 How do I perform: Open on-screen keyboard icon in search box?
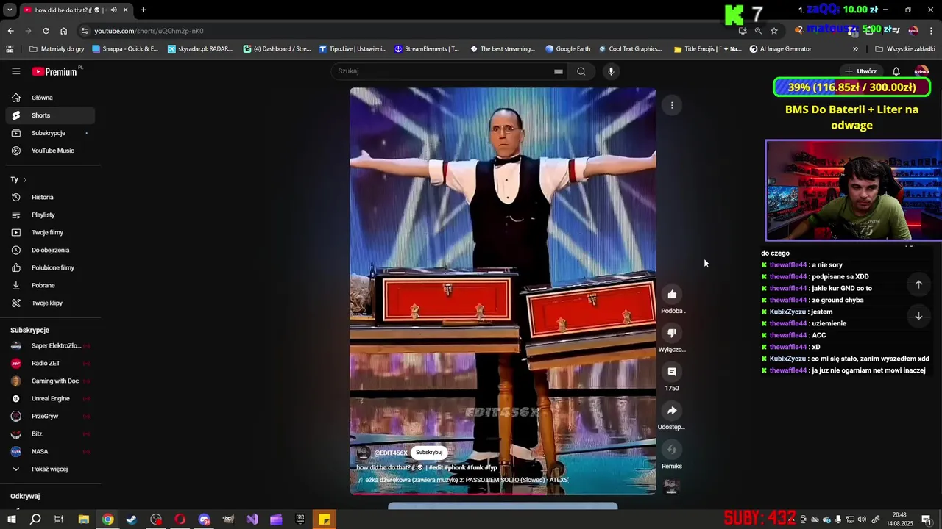coord(559,71)
